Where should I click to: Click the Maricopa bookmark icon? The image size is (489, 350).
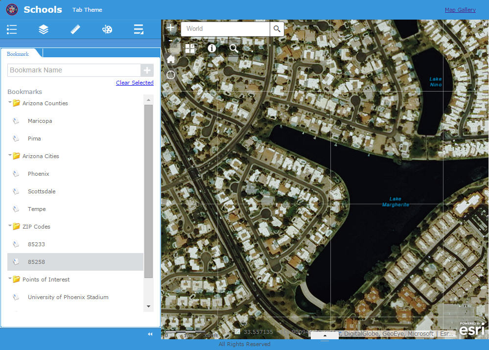point(16,121)
